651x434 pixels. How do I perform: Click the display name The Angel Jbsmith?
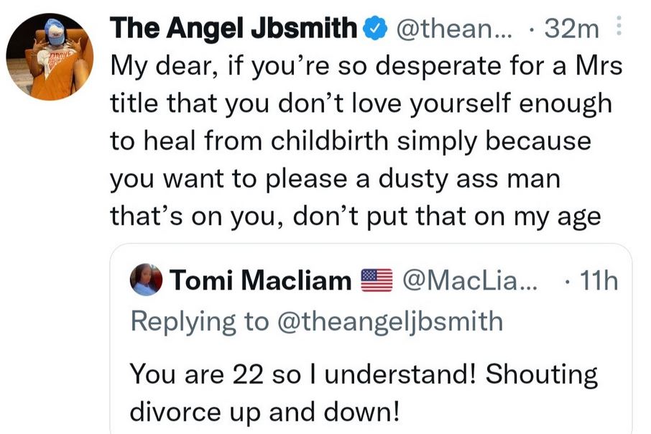tap(234, 29)
